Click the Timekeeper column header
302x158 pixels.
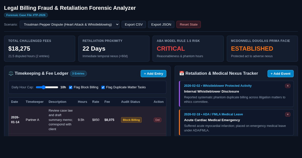35,102
